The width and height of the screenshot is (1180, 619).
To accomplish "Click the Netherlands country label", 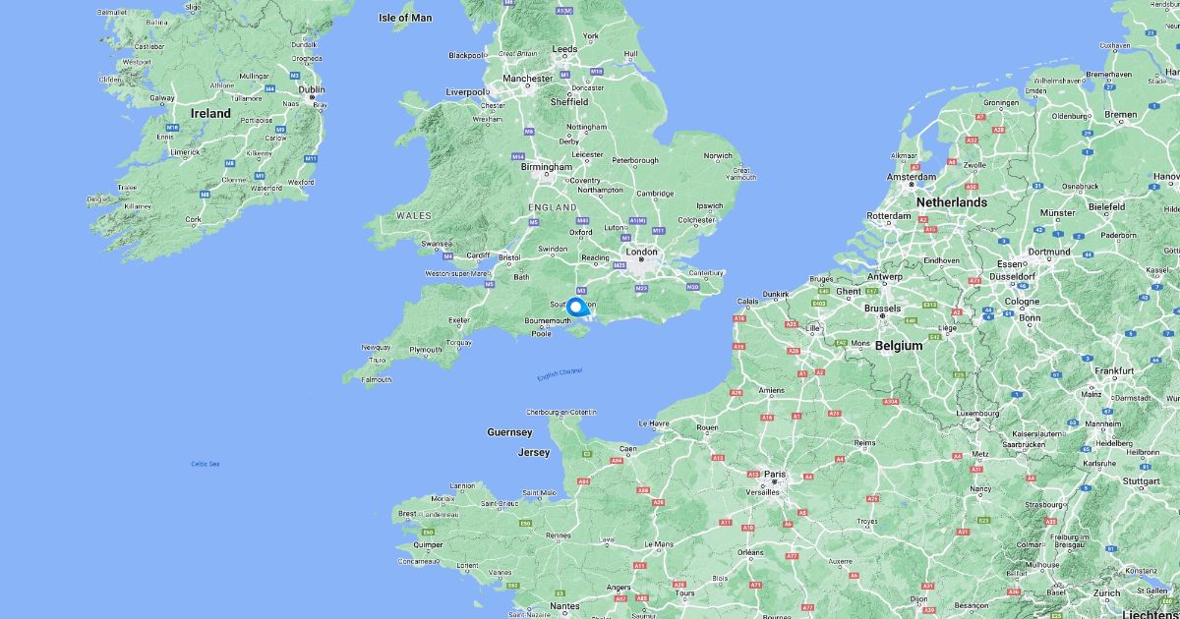I will pyautogui.click(x=951, y=202).
